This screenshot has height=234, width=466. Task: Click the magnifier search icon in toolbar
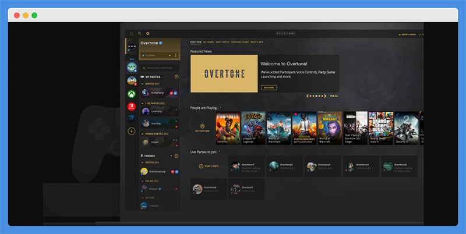tap(140, 34)
